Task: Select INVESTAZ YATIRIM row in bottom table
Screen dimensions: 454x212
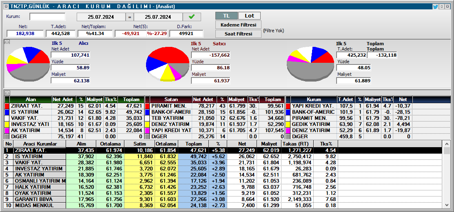Action: 223,169
